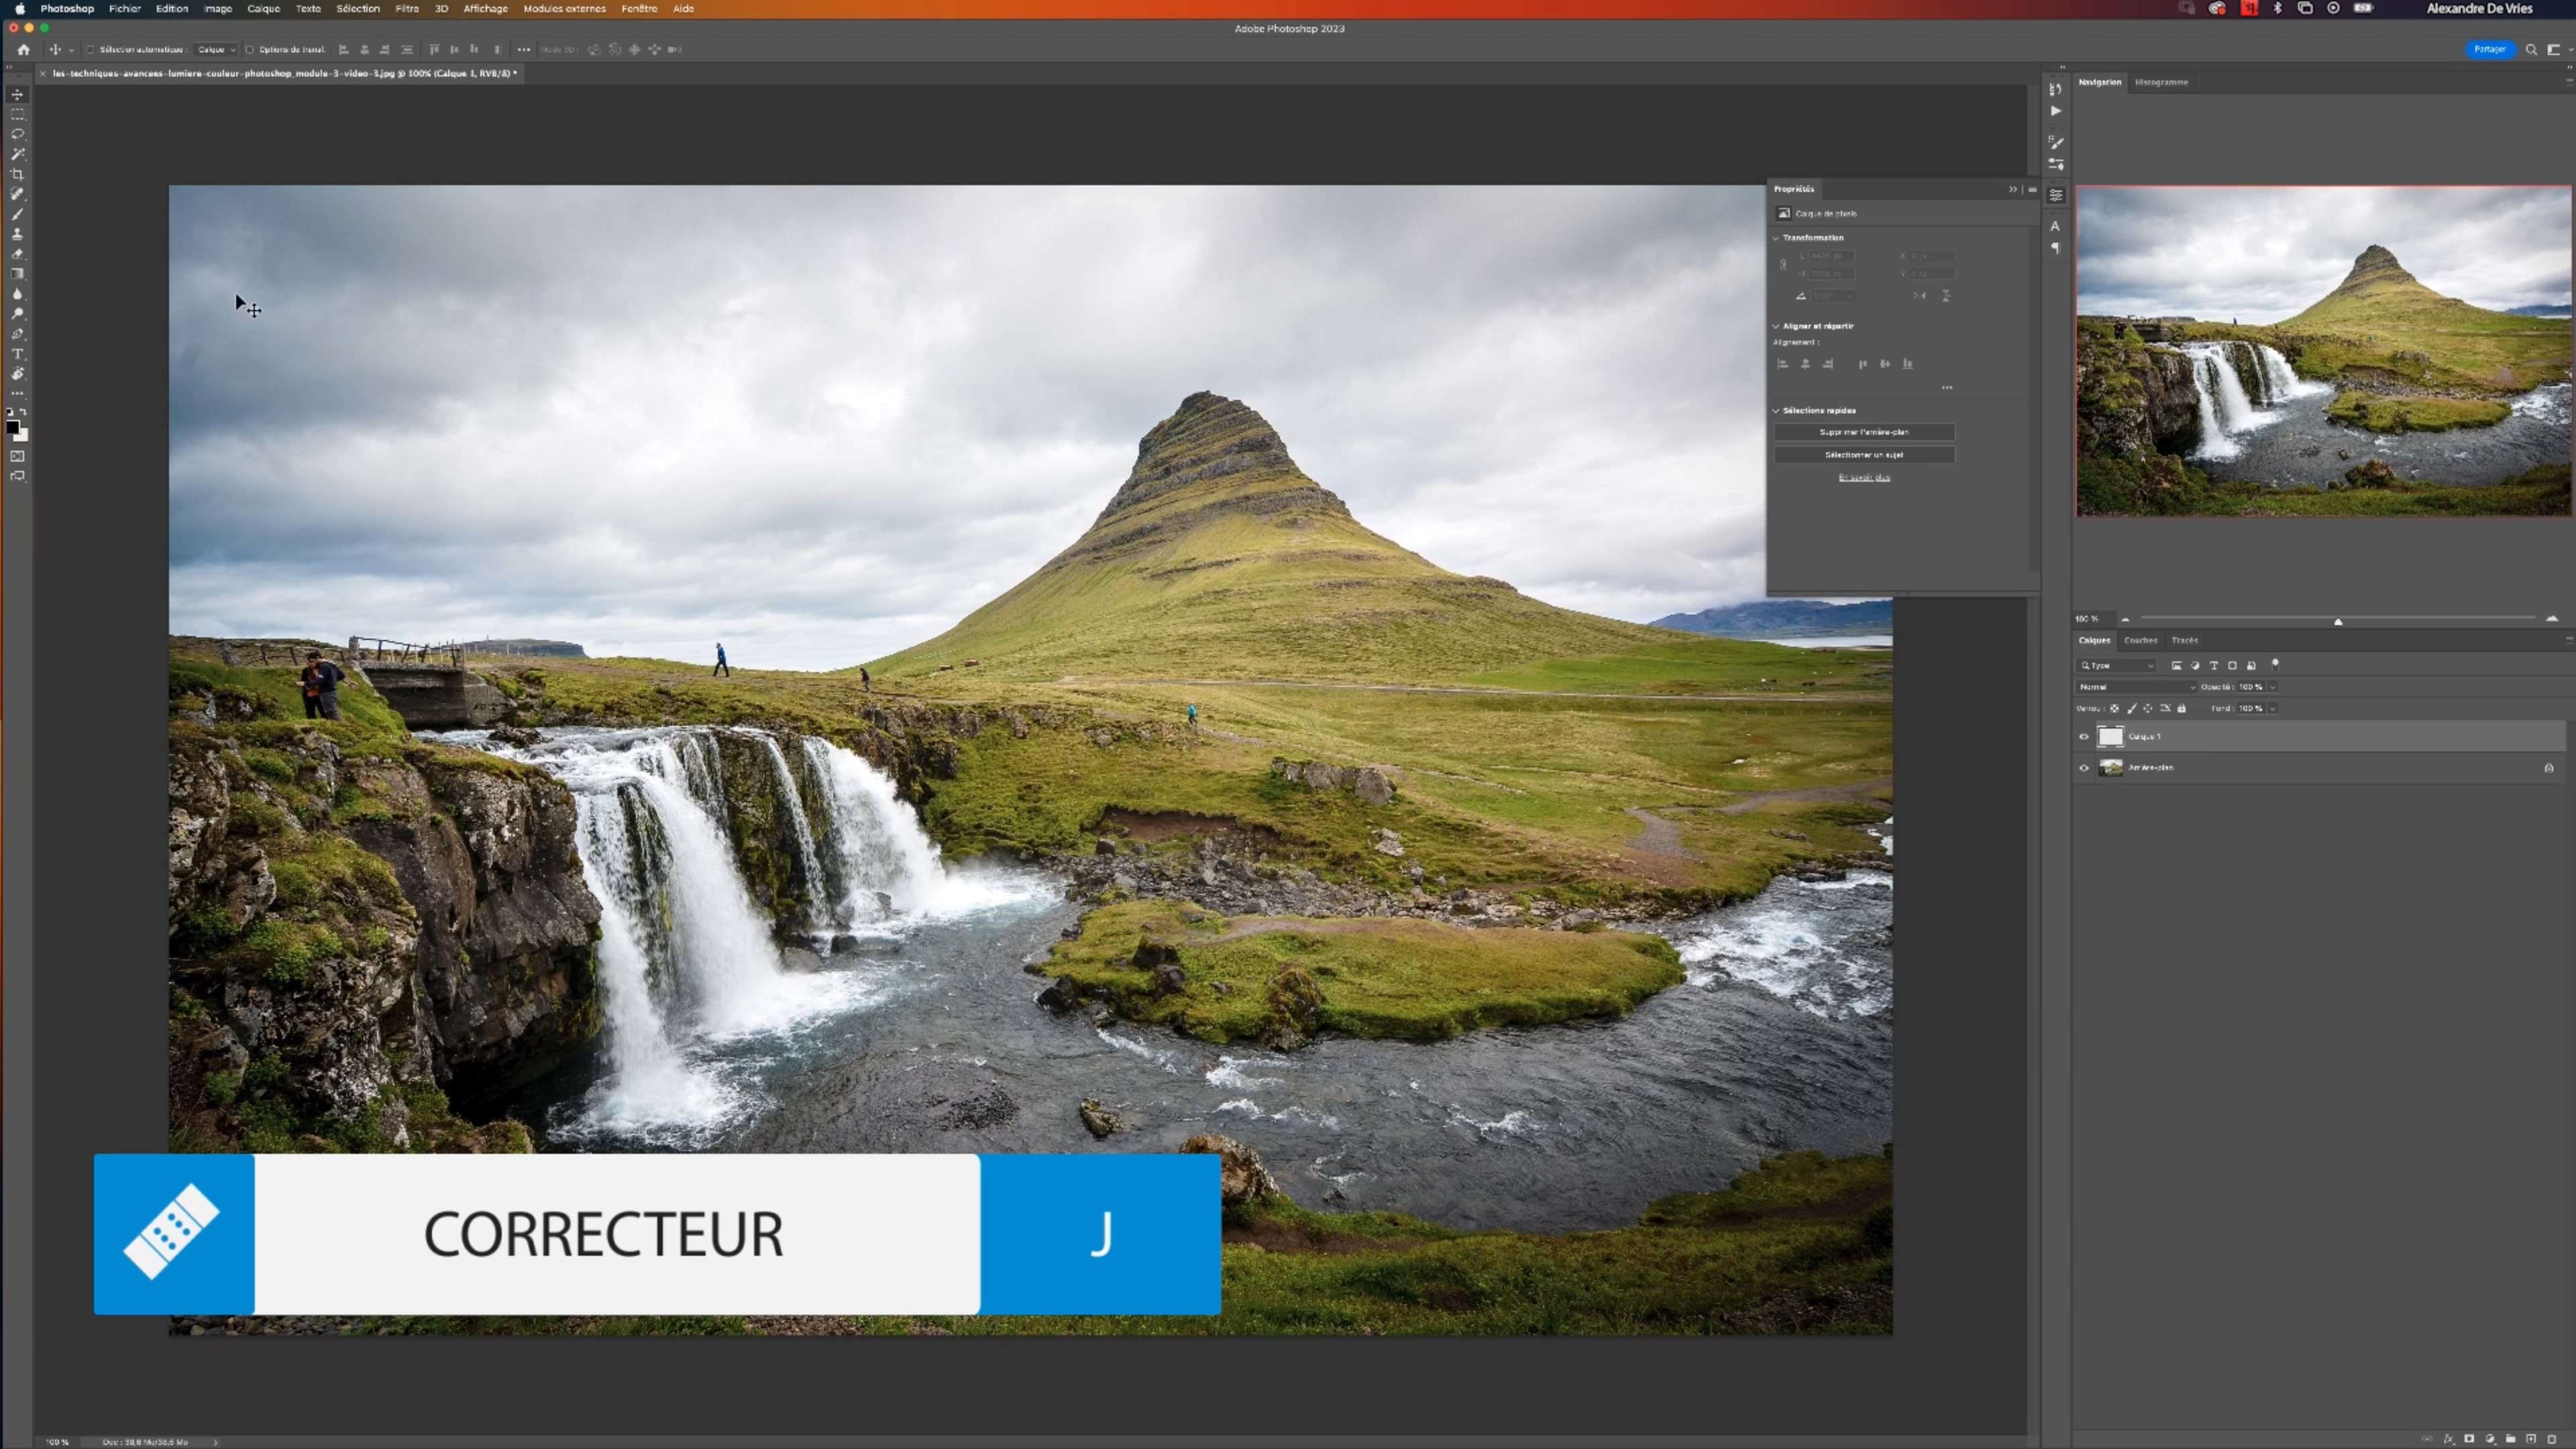The height and width of the screenshot is (1449, 2576).
Task: Select the Gradient tool
Action: [17, 274]
